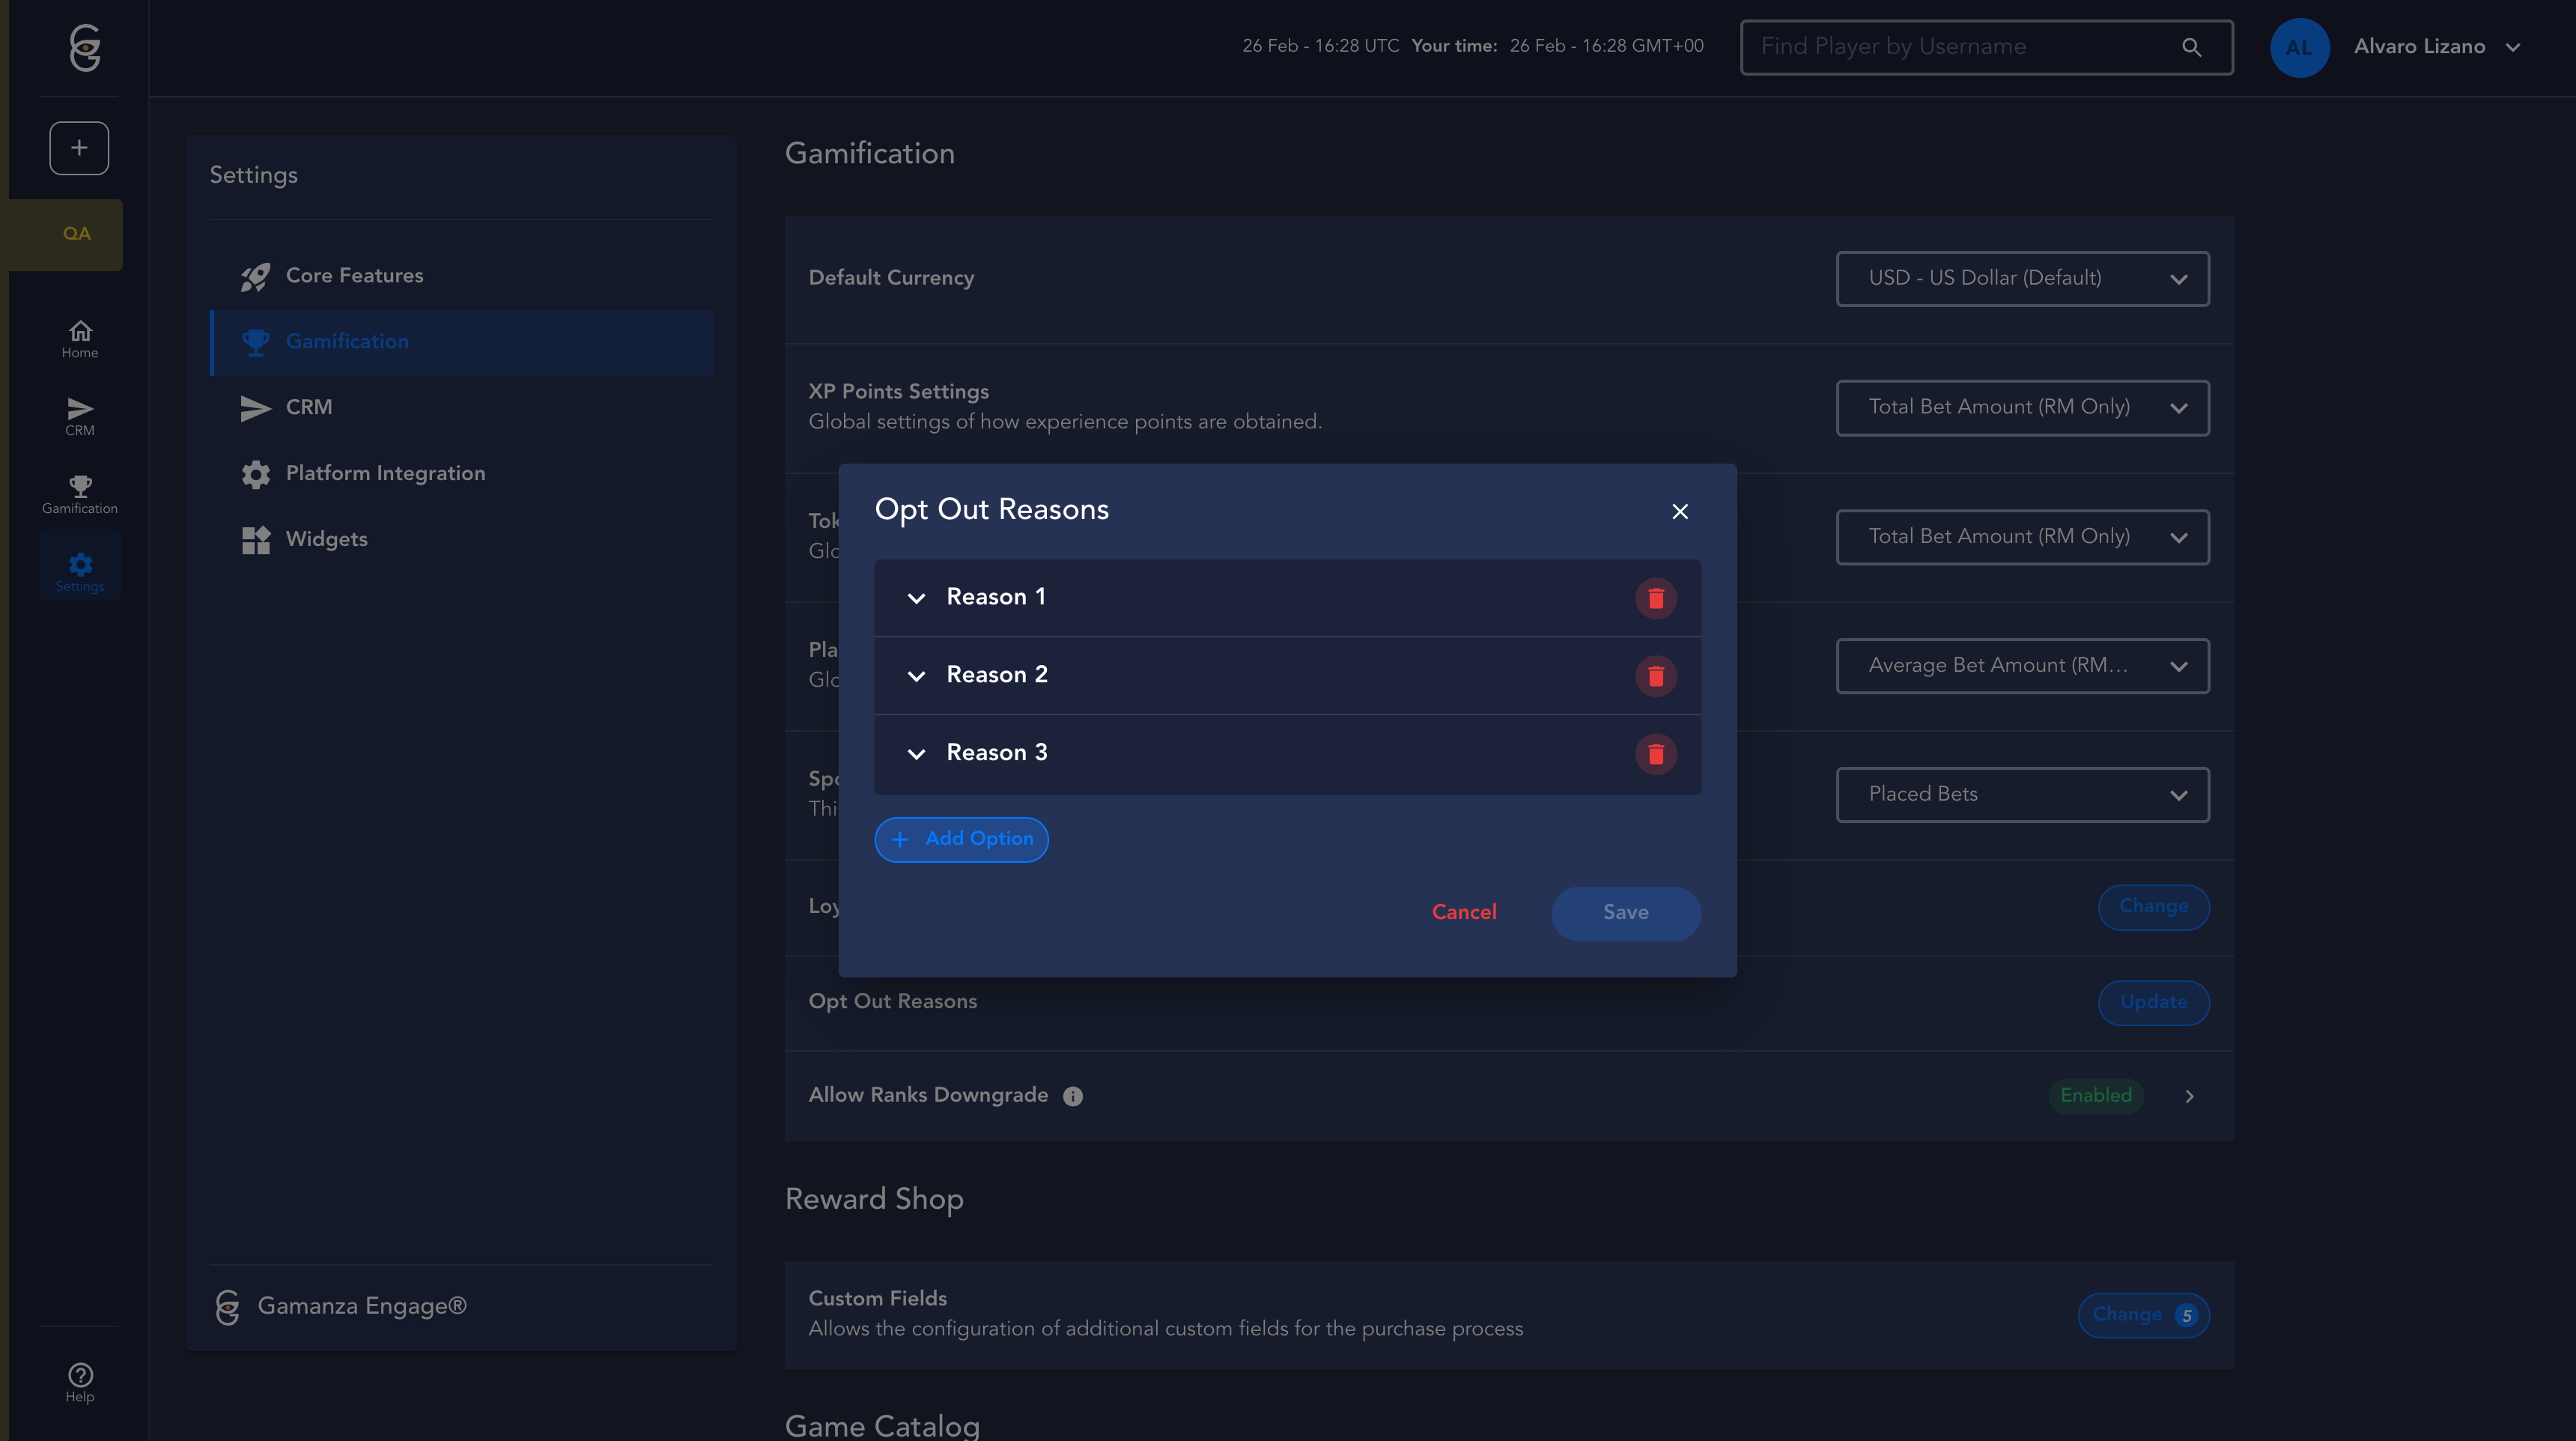Image resolution: width=2576 pixels, height=1441 pixels.
Task: Delete Reason 2 with trash icon
Action: (1655, 676)
